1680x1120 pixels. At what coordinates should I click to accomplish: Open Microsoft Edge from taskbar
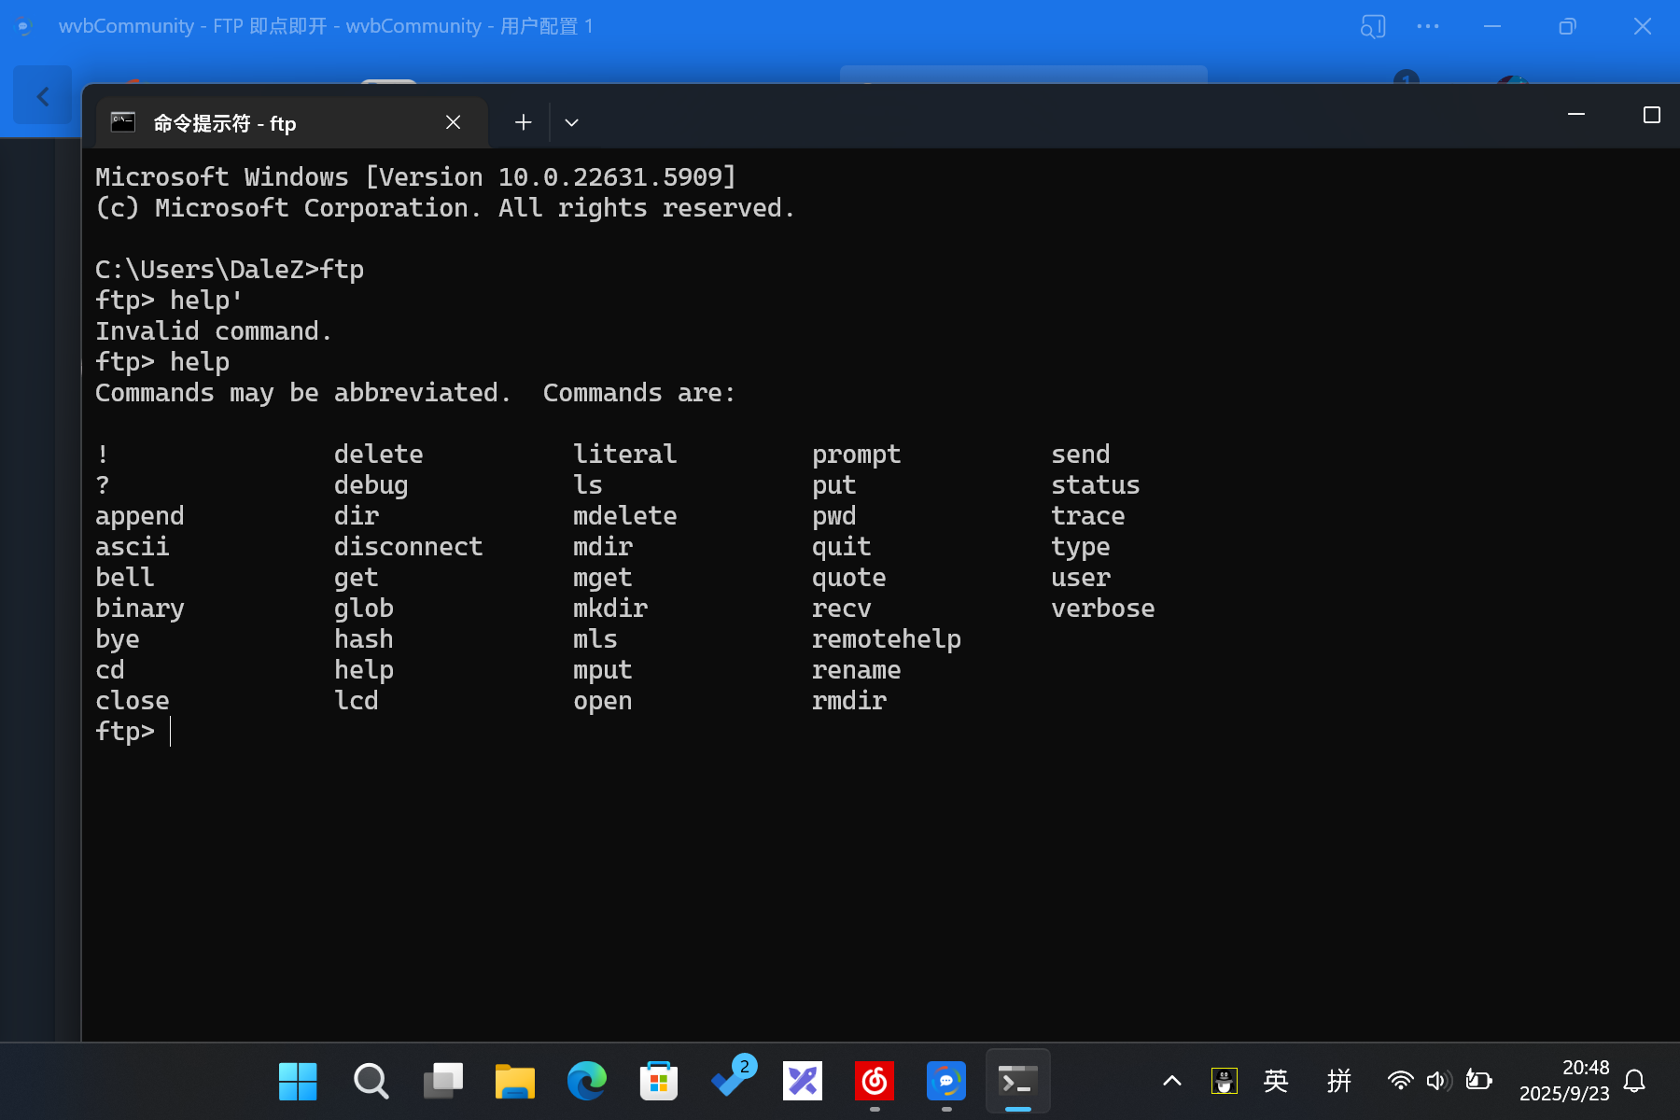(587, 1082)
